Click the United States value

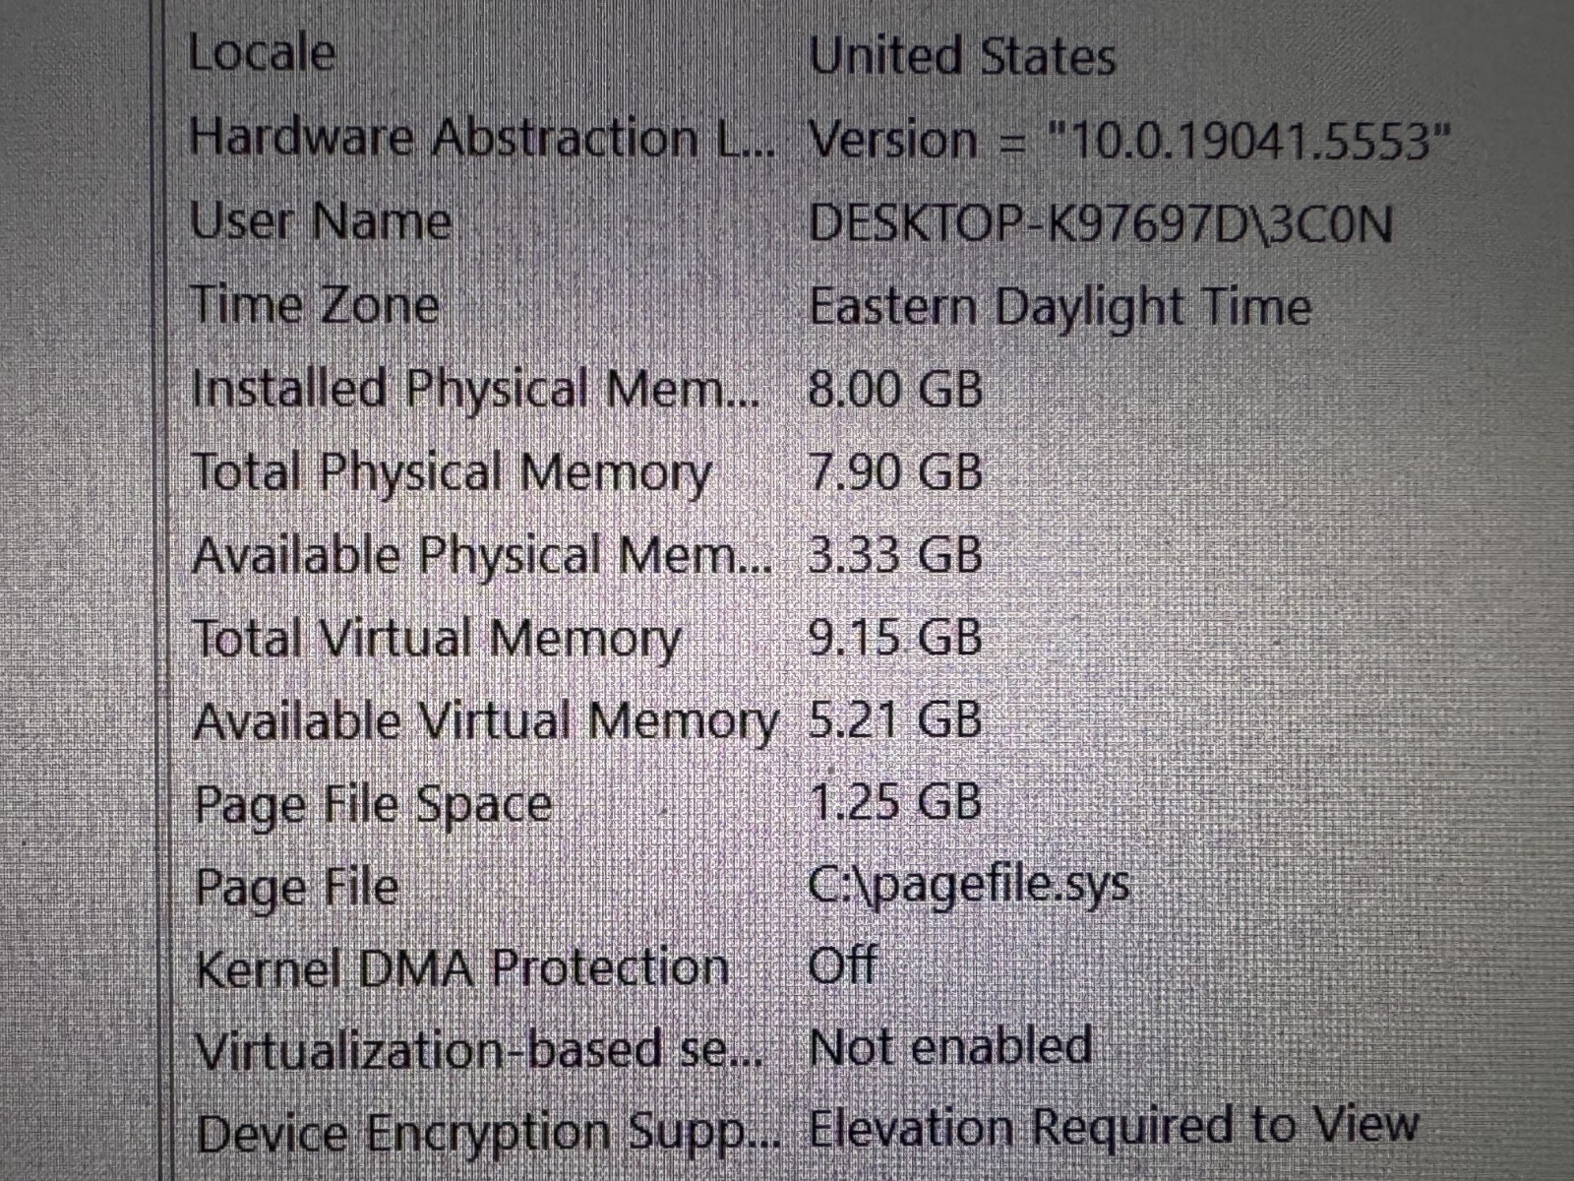click(x=962, y=55)
